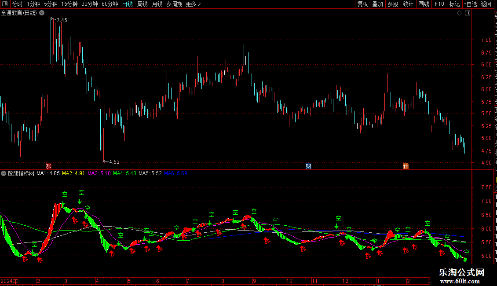Click the 叠加 overlay button
Image resolution: width=497 pixels, height=286 pixels.
point(378,4)
